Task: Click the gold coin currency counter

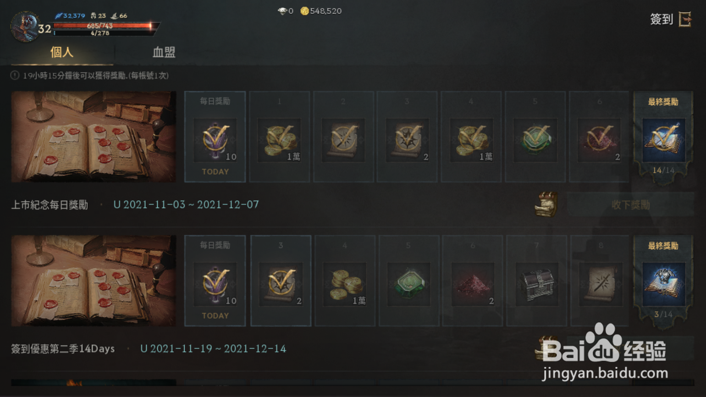Action: click(x=321, y=11)
